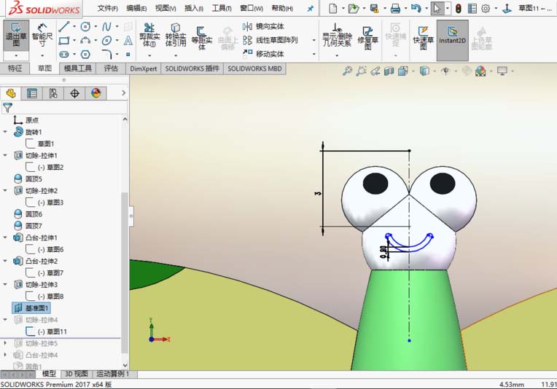The height and width of the screenshot is (389, 557).
Task: Click the New document icon
Action: pos(332,8)
